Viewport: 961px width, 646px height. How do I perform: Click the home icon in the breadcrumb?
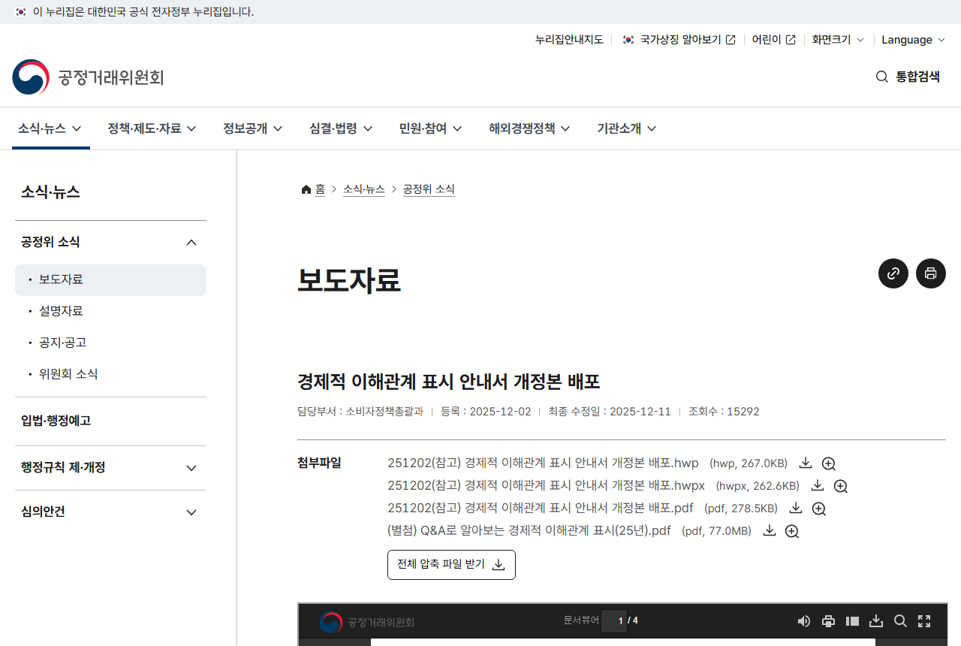pos(306,189)
